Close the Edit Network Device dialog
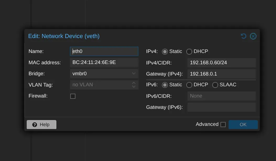The height and width of the screenshot is (161, 276). click(x=253, y=36)
